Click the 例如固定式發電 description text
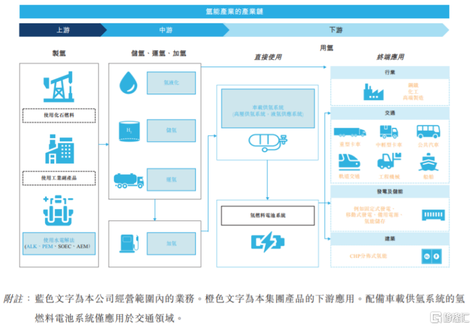Screen dimensions: 473x327 [x=375, y=215]
